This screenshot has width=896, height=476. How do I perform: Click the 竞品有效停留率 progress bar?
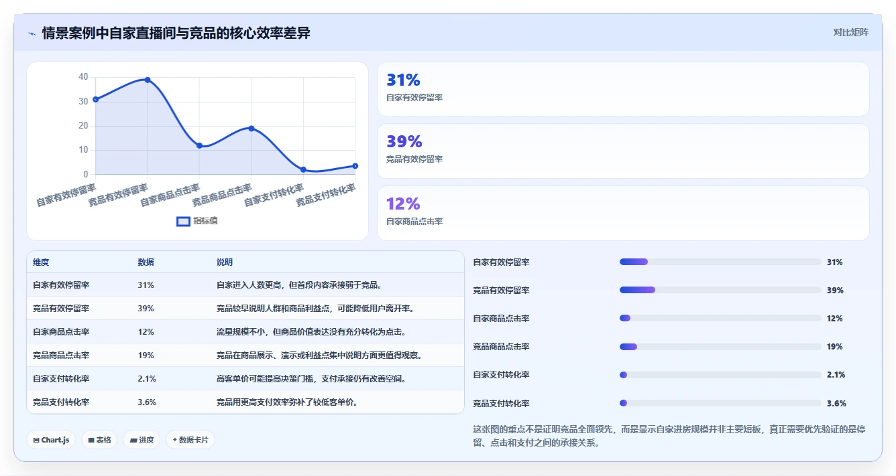pyautogui.click(x=720, y=290)
